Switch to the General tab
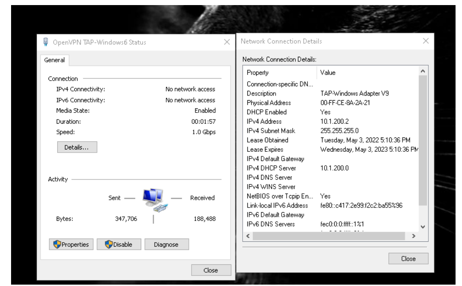The width and height of the screenshot is (462, 286). tap(54, 60)
